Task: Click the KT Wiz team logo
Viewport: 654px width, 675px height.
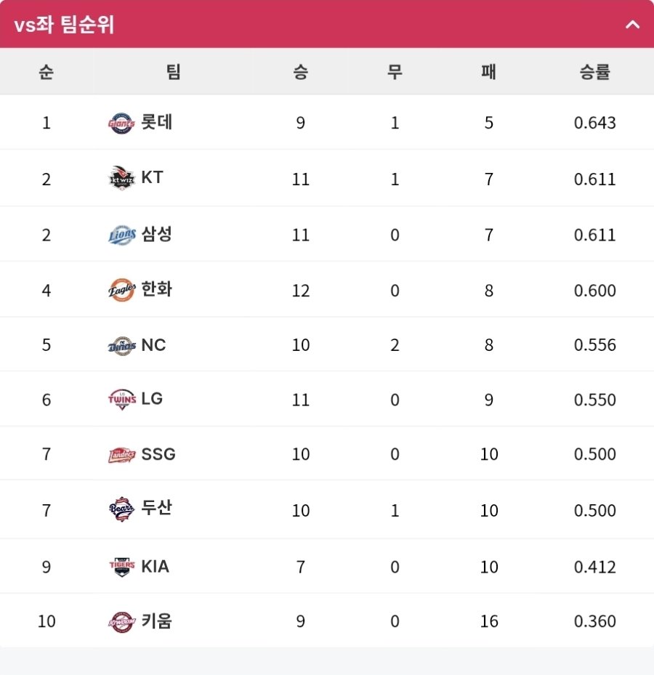Action: (x=121, y=178)
